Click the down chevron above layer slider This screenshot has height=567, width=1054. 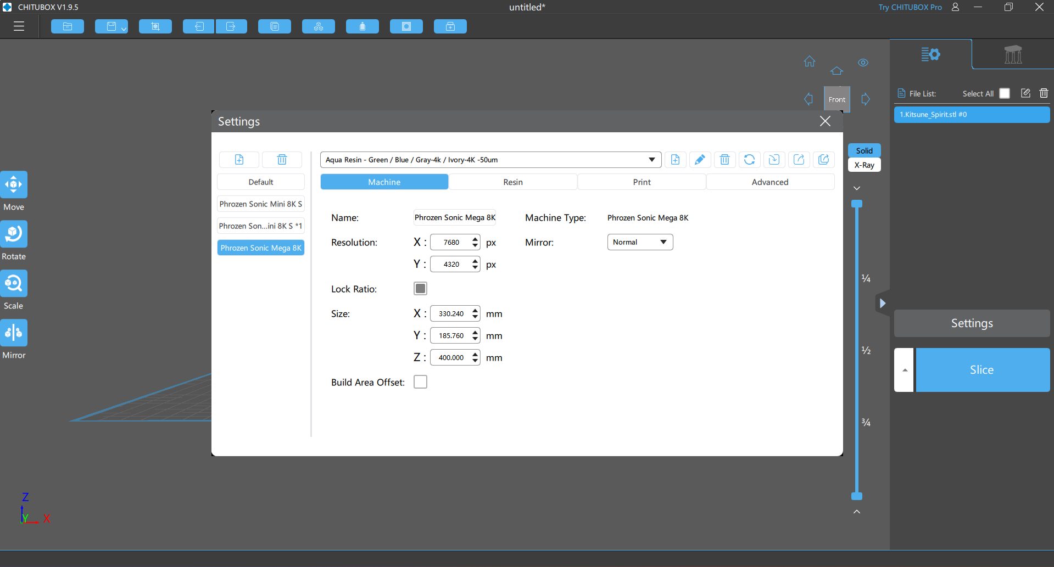pyautogui.click(x=857, y=188)
